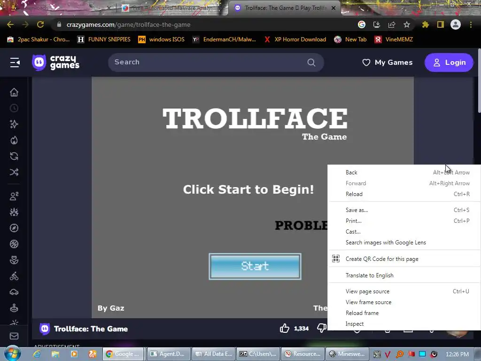Open Recently played clock icon in sidebar
The image size is (481, 361).
[14, 109]
